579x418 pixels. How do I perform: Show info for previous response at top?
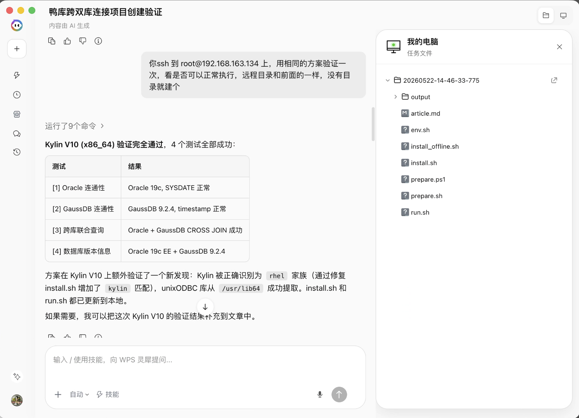point(98,41)
